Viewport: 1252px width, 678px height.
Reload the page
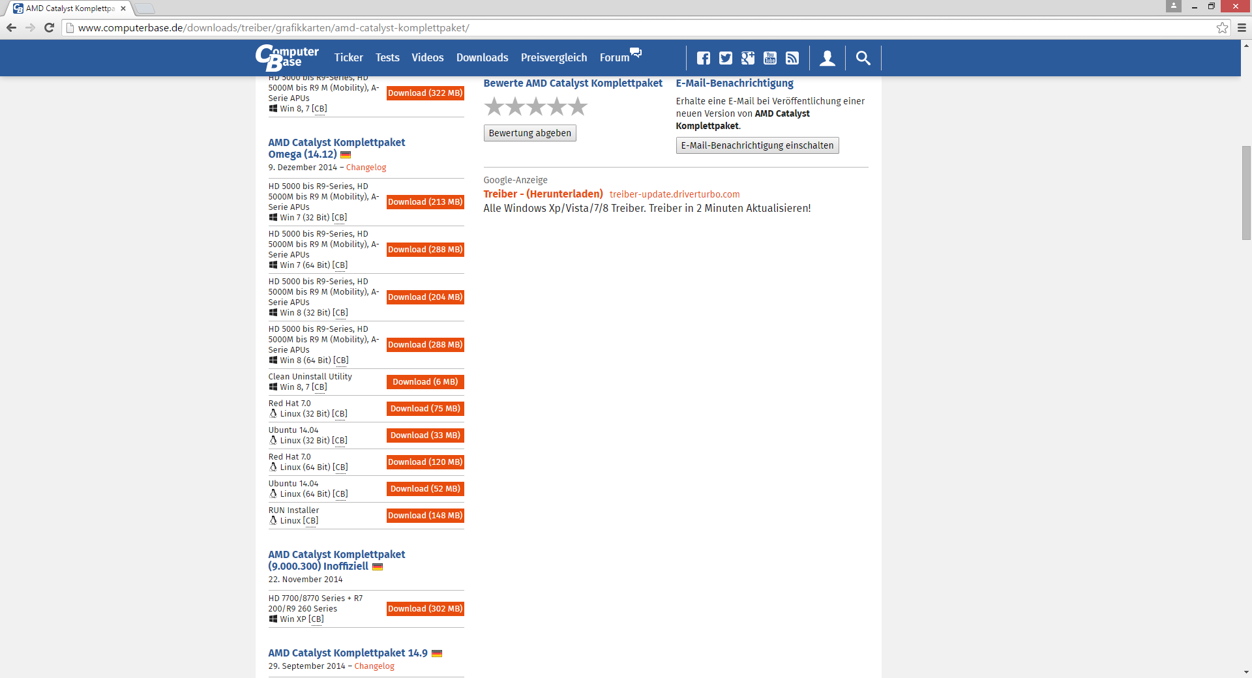[x=49, y=27]
